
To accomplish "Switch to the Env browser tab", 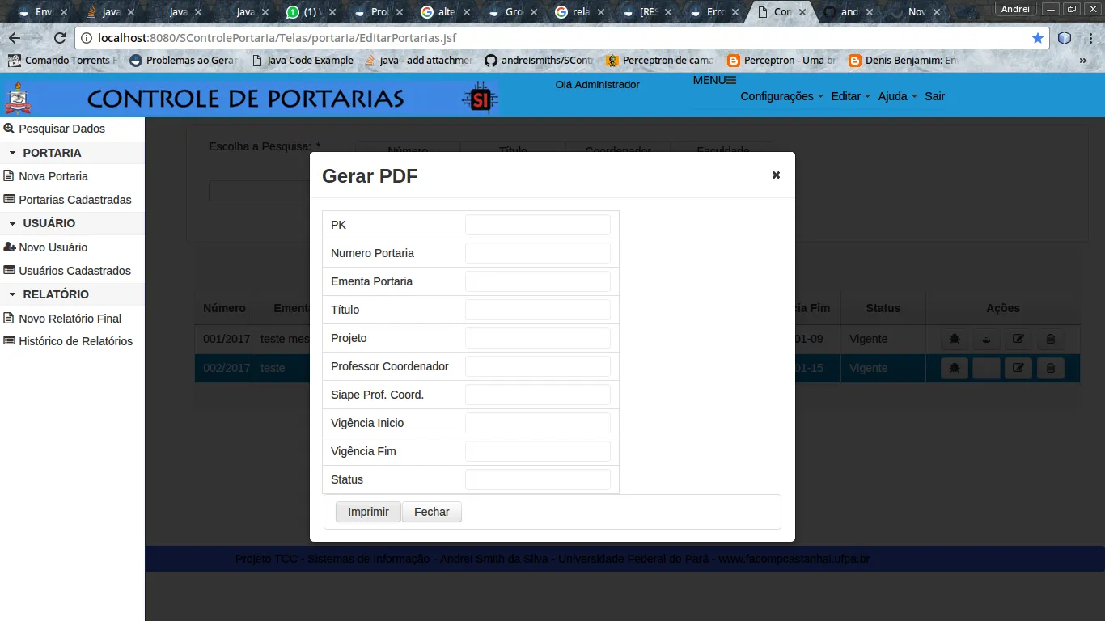I will pyautogui.click(x=41, y=12).
